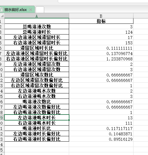Click the value 13 in column B
Screen dimensions: 148x155
130,118
